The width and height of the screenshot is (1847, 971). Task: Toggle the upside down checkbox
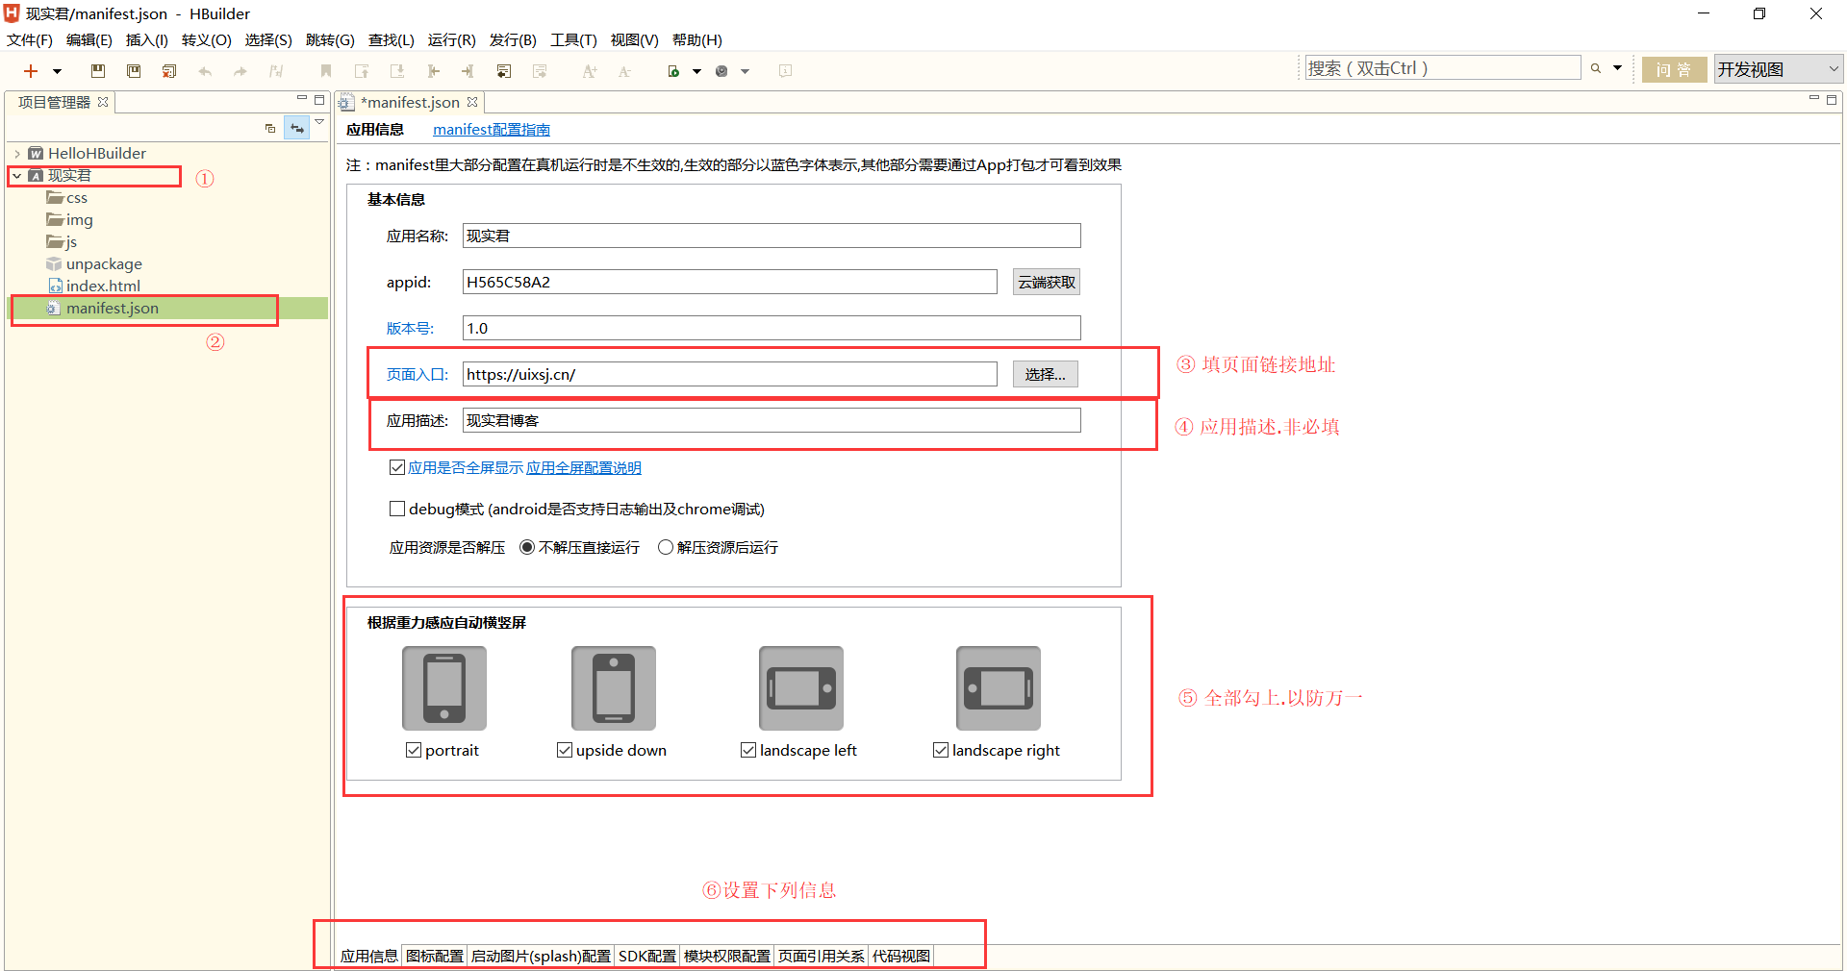[565, 750]
